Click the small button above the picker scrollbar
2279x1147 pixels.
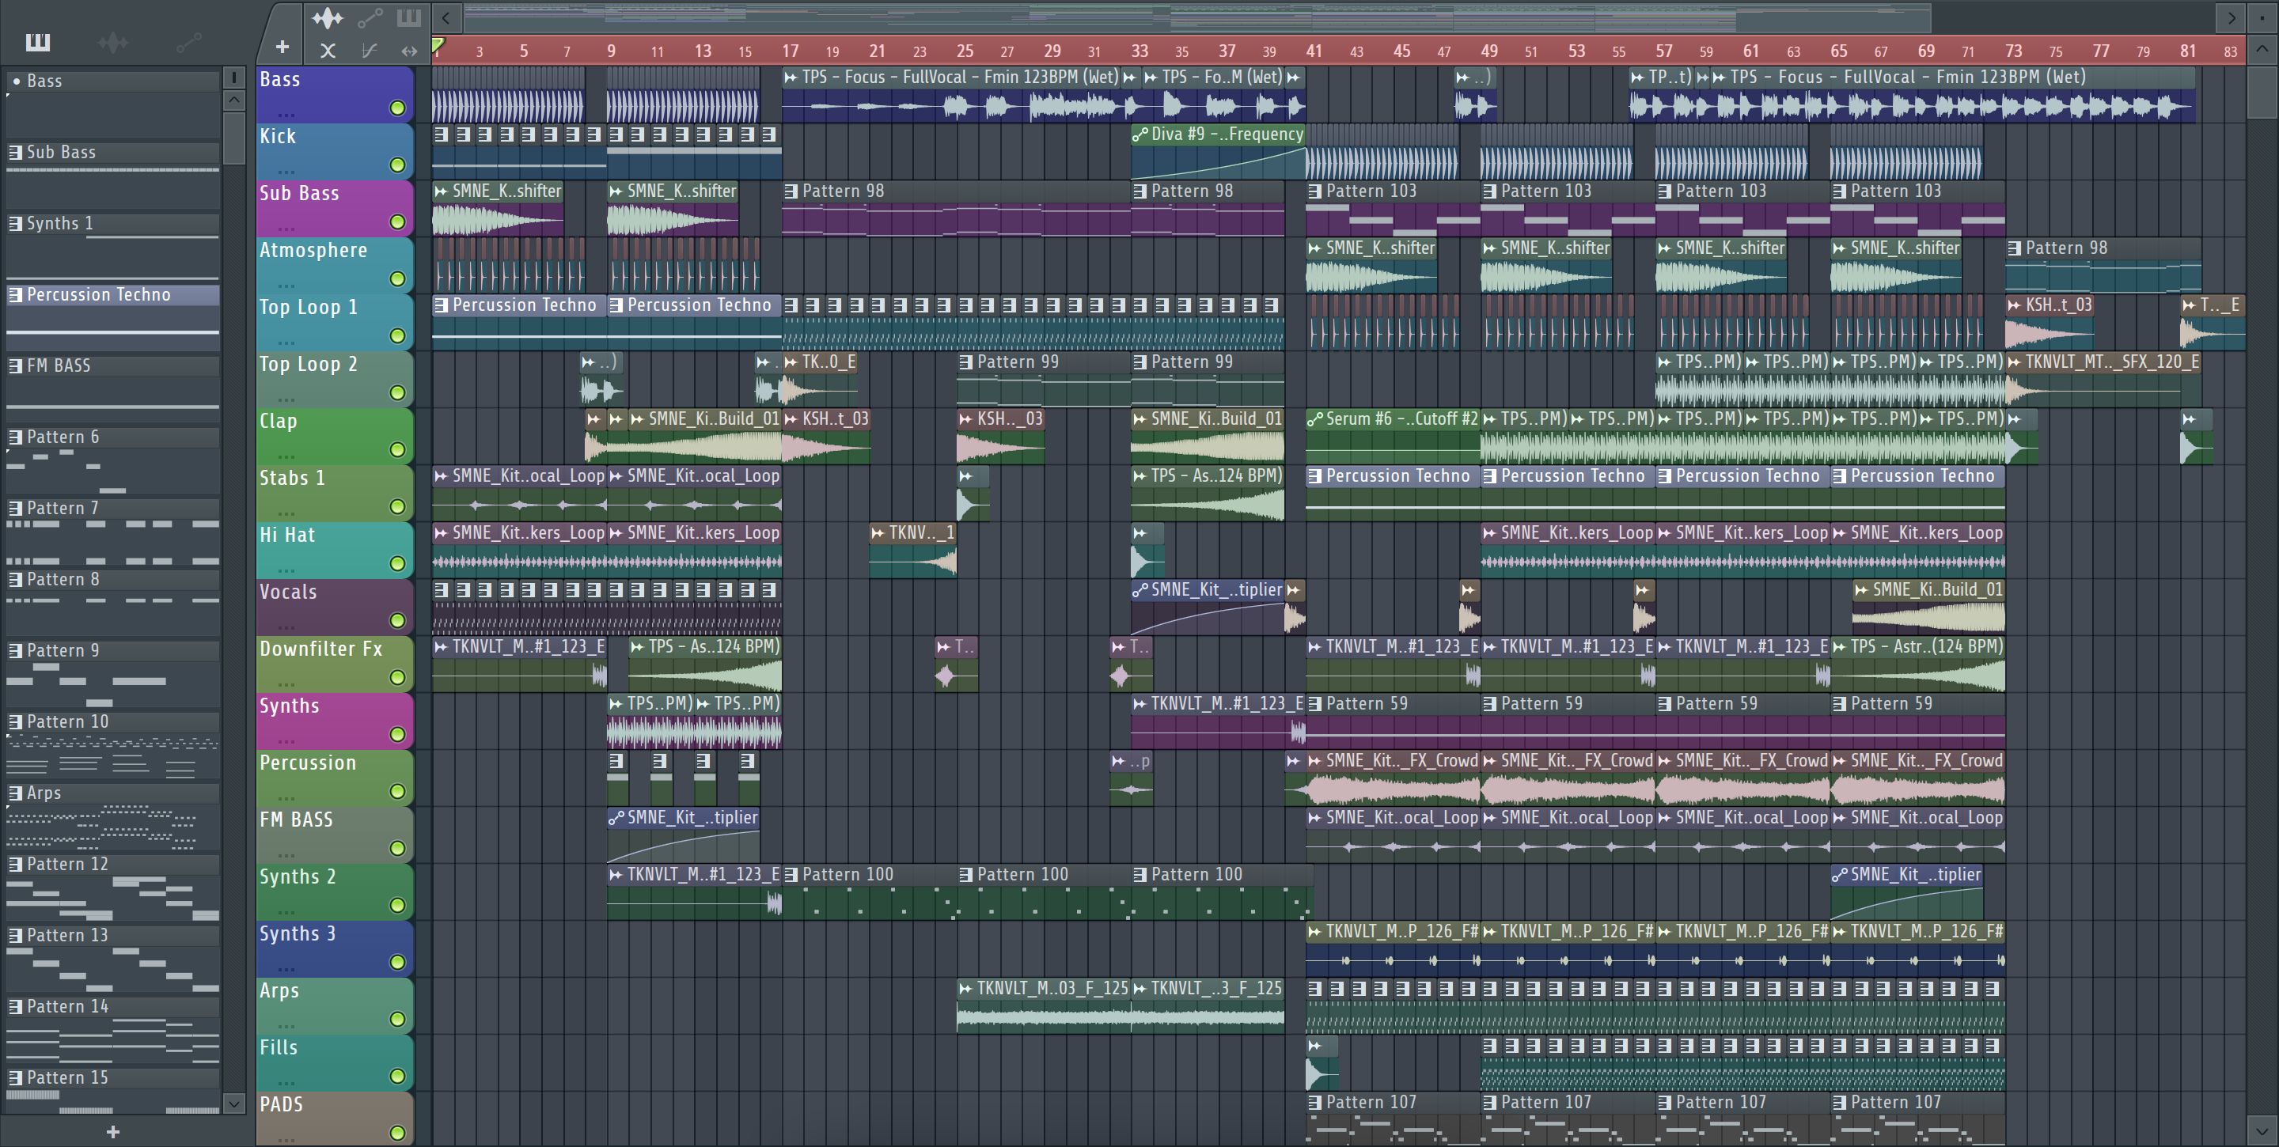234,78
